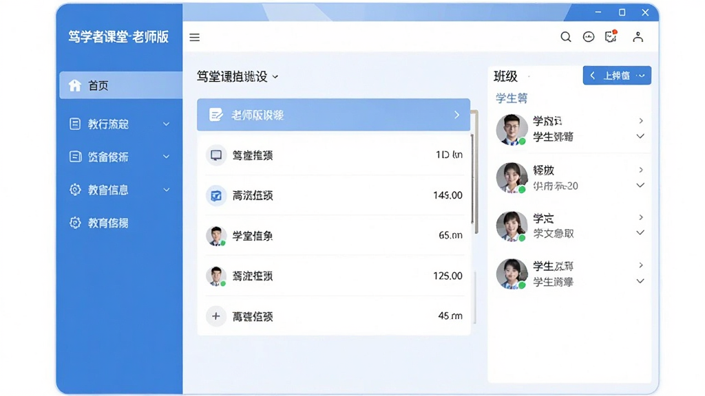
Task: Open the user profile icon
Action: [x=638, y=37]
